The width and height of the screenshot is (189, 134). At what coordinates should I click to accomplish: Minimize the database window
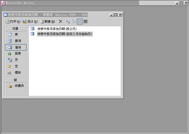[111, 15]
